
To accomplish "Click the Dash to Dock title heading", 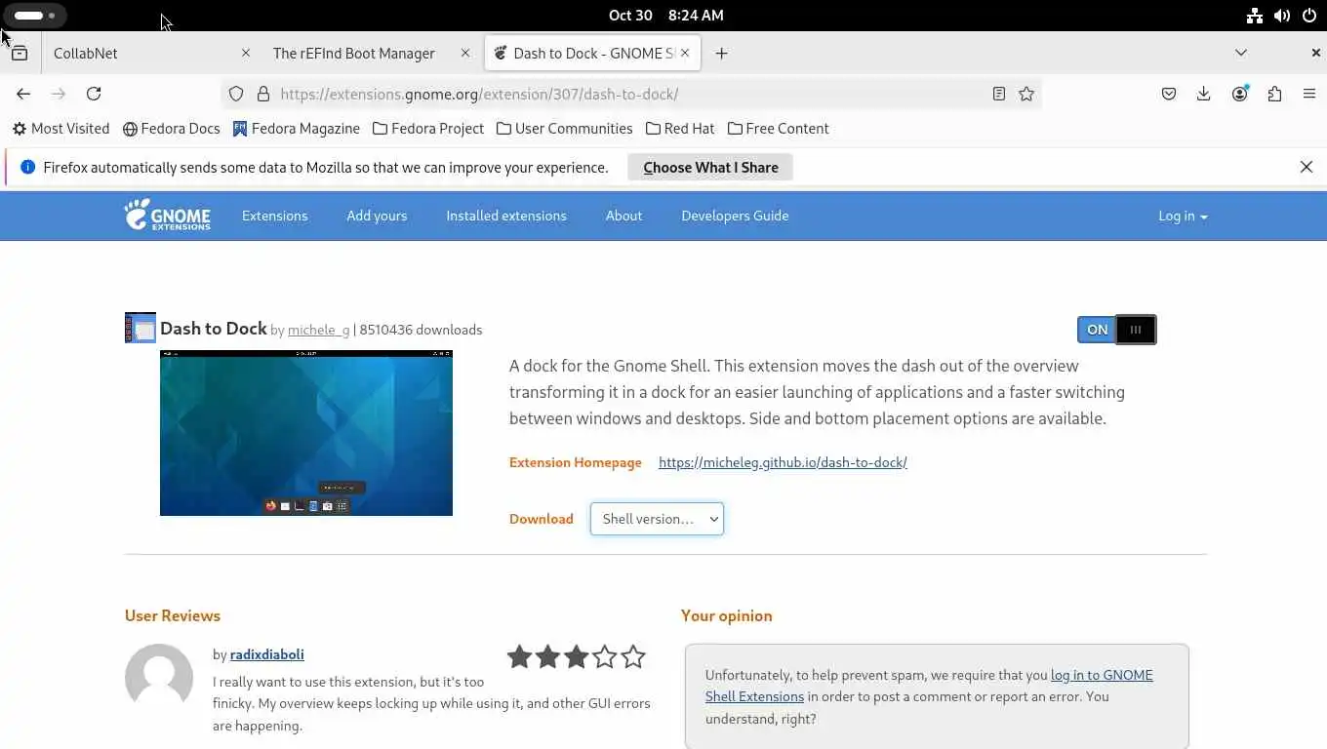I will point(214,329).
